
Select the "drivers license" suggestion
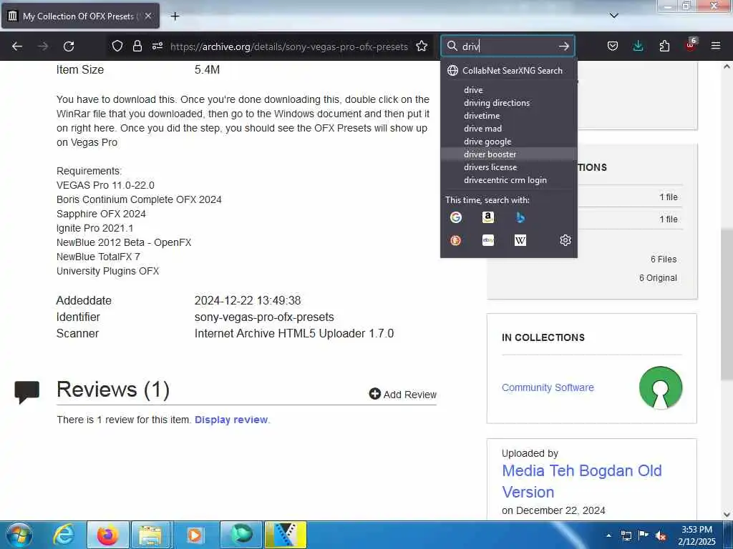(x=509, y=167)
